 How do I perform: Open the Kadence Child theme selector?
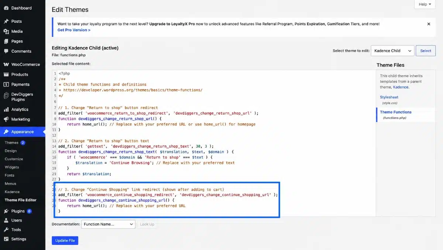392,51
